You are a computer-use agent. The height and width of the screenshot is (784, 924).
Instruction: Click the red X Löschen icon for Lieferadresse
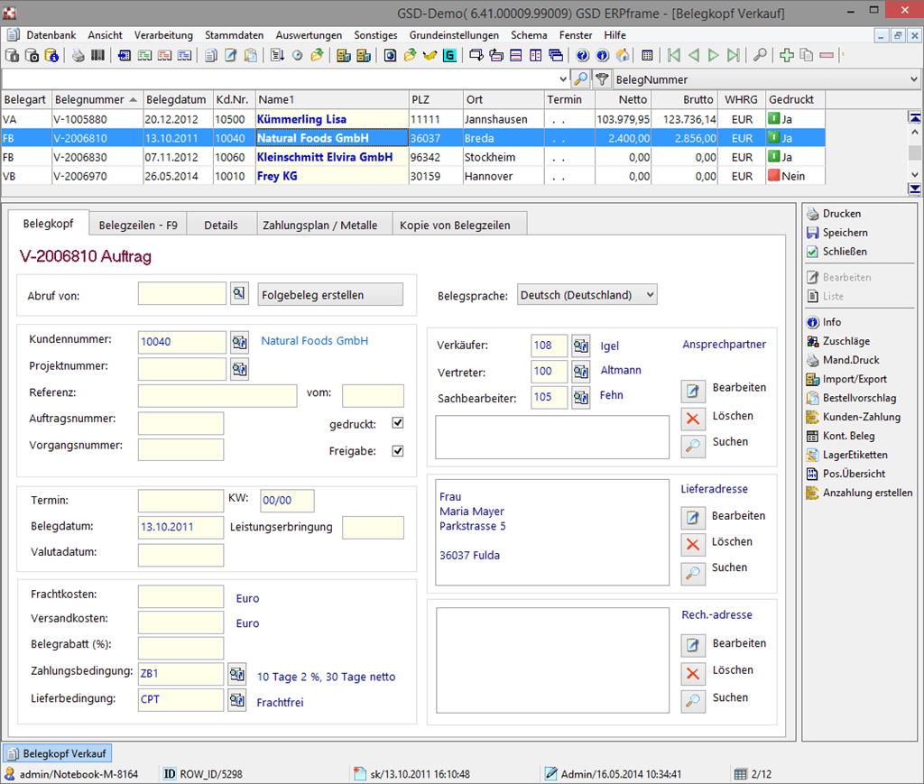click(x=692, y=544)
